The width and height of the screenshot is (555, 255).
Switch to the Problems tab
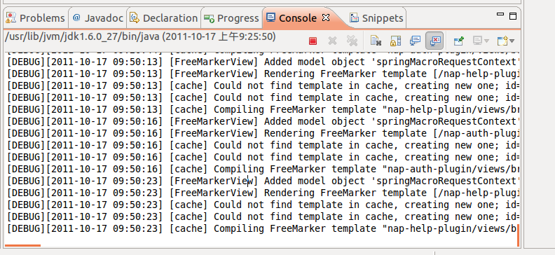click(36, 18)
